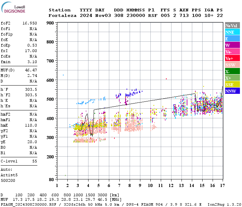Select the W direction legend swatch
This screenshot has width=242, height=207.
[x=232, y=45]
